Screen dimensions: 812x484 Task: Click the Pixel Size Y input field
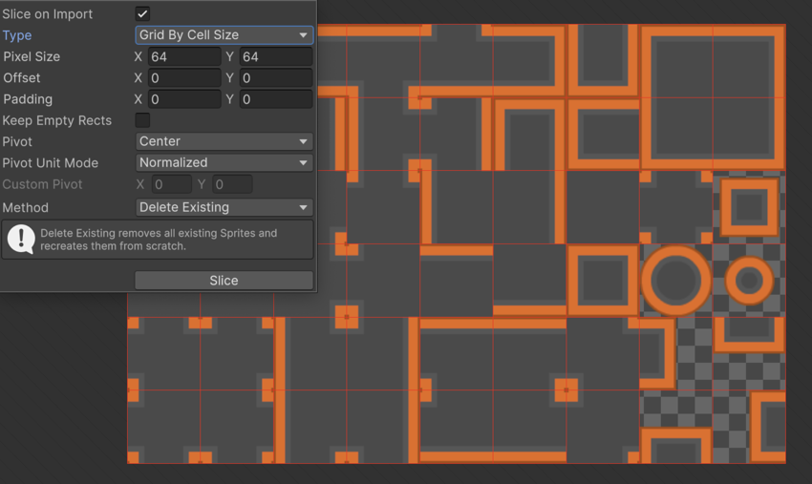click(275, 57)
